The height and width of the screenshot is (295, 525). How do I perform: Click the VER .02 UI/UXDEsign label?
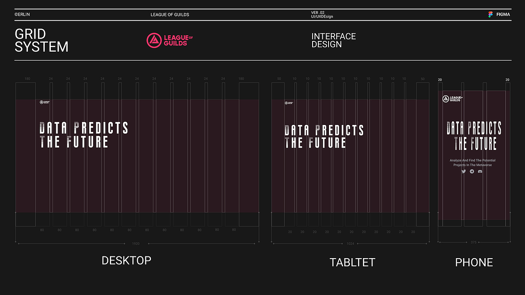click(x=322, y=15)
